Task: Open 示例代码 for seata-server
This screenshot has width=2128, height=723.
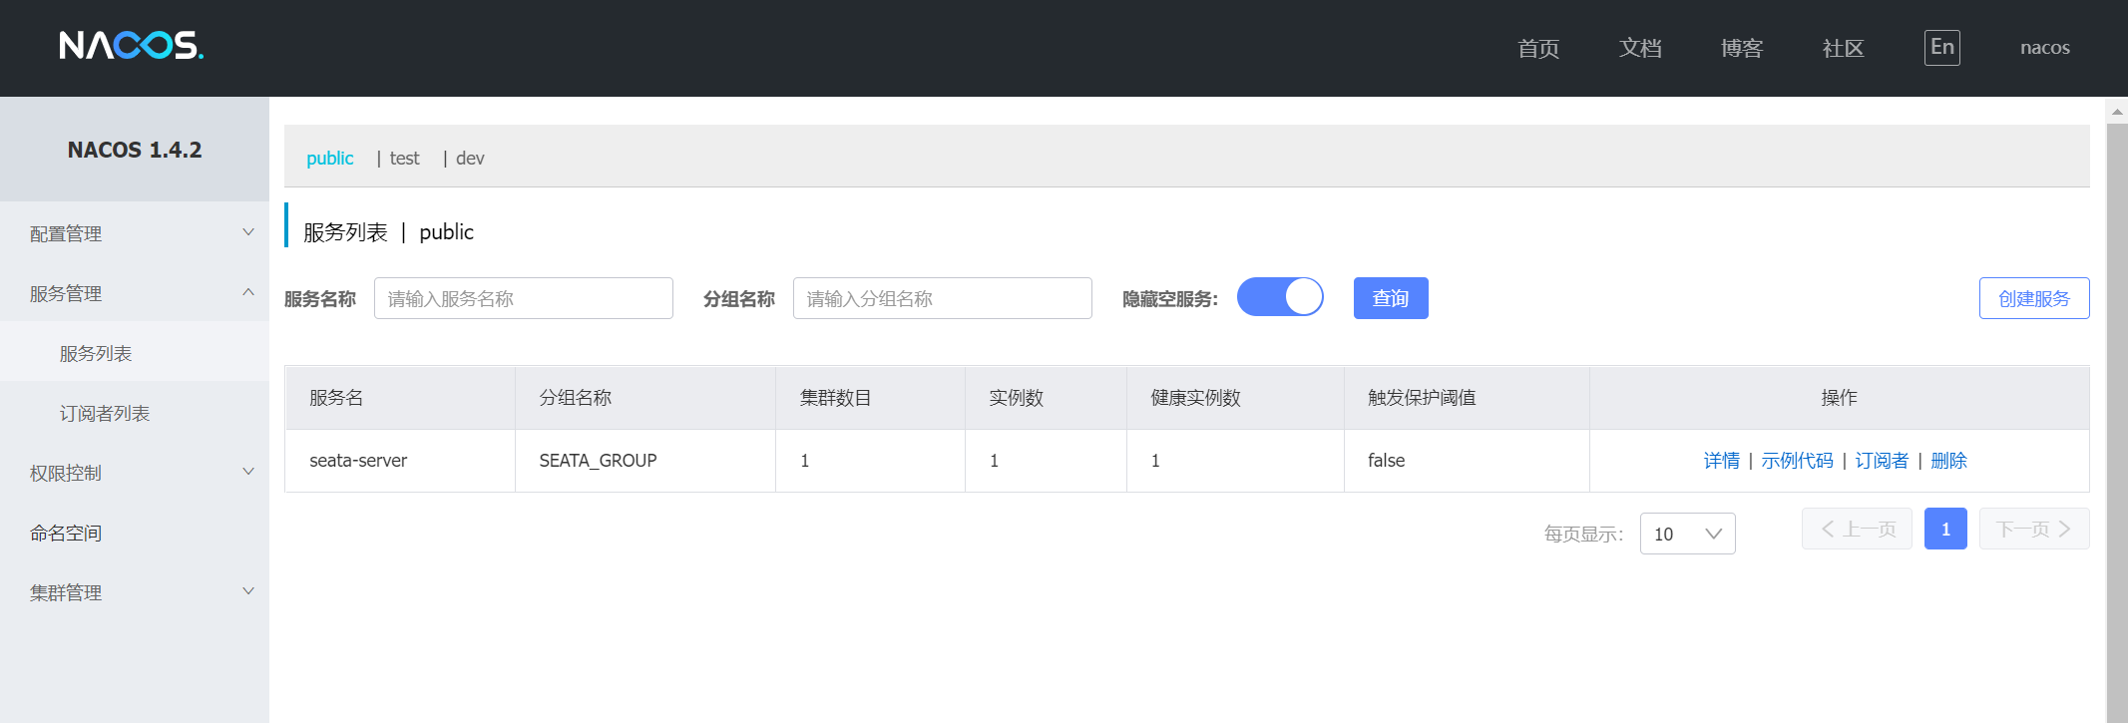Action: pos(1797,461)
